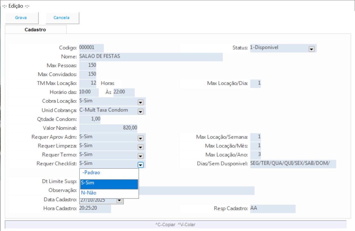Click the Max Locação/Ano field
The width and height of the screenshot is (355, 231).
click(x=255, y=155)
